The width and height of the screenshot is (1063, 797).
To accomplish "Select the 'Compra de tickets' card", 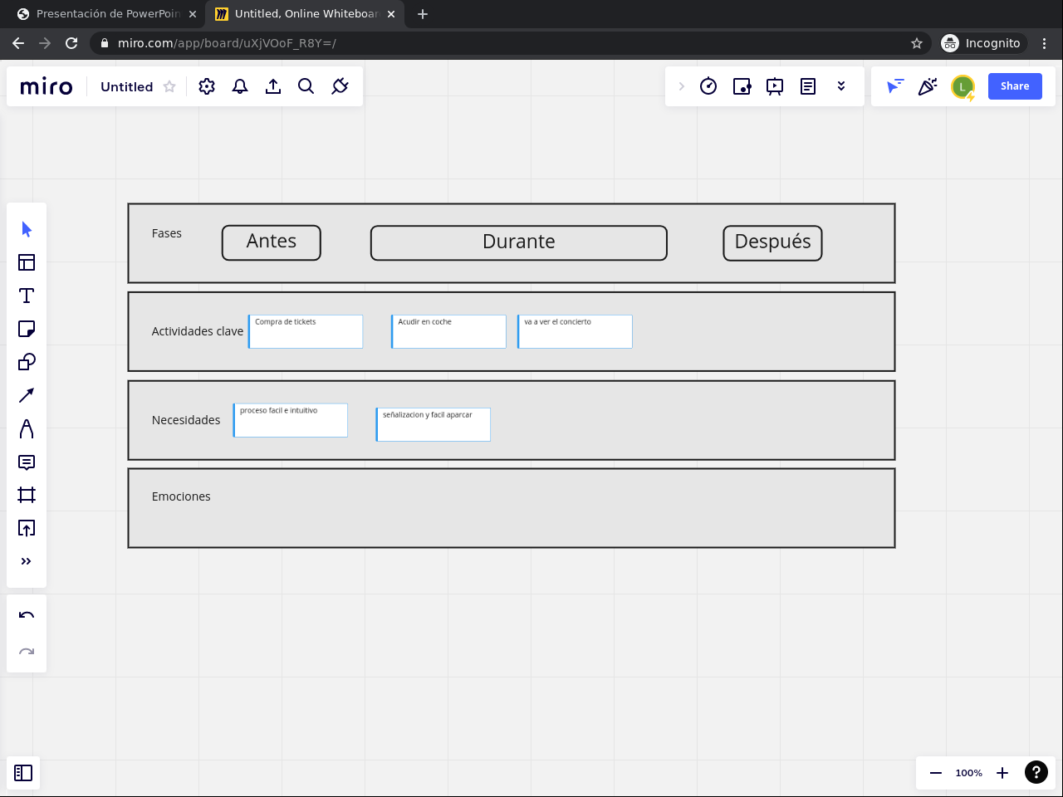I will [x=306, y=331].
